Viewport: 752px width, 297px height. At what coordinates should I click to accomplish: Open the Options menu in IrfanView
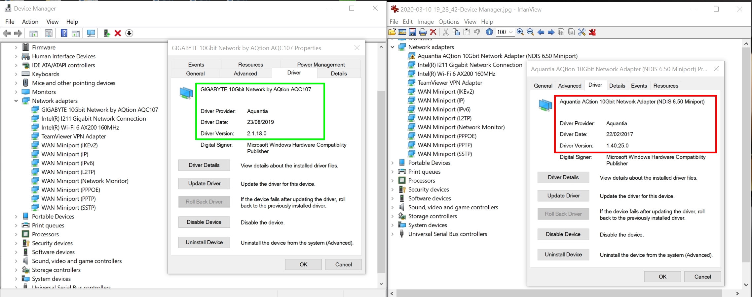[449, 22]
